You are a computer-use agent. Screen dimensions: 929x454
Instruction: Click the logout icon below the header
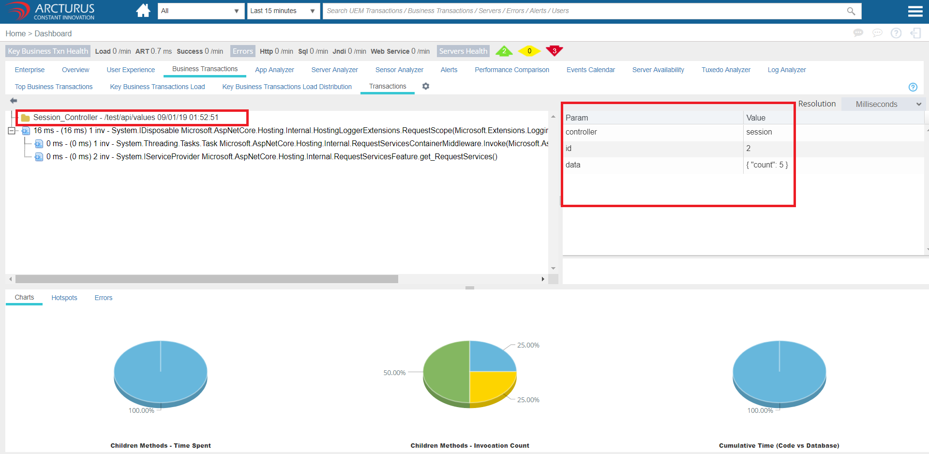[915, 33]
